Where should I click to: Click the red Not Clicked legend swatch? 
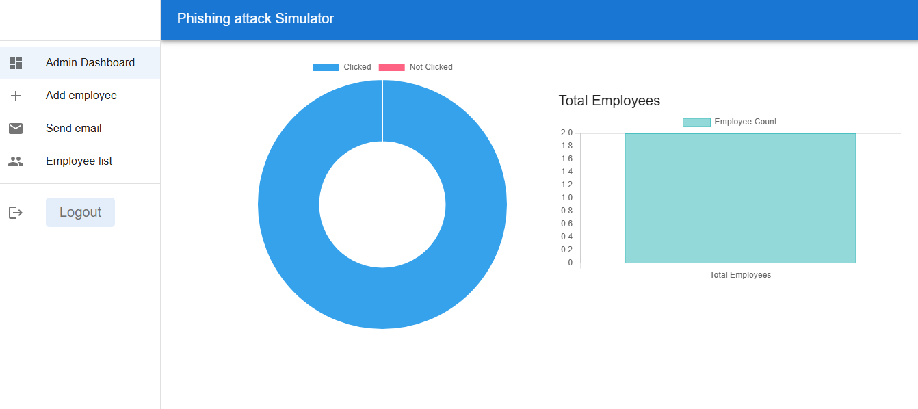pyautogui.click(x=391, y=67)
